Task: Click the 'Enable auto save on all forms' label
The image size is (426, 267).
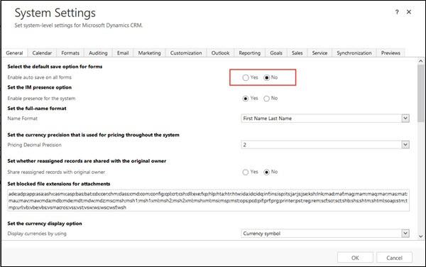Action: click(x=39, y=77)
